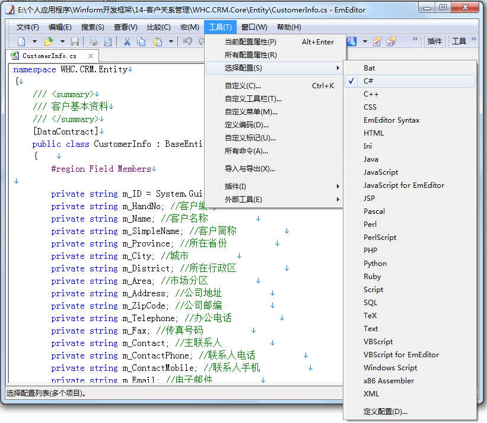Open the 搜索(S) menu

(x=93, y=27)
